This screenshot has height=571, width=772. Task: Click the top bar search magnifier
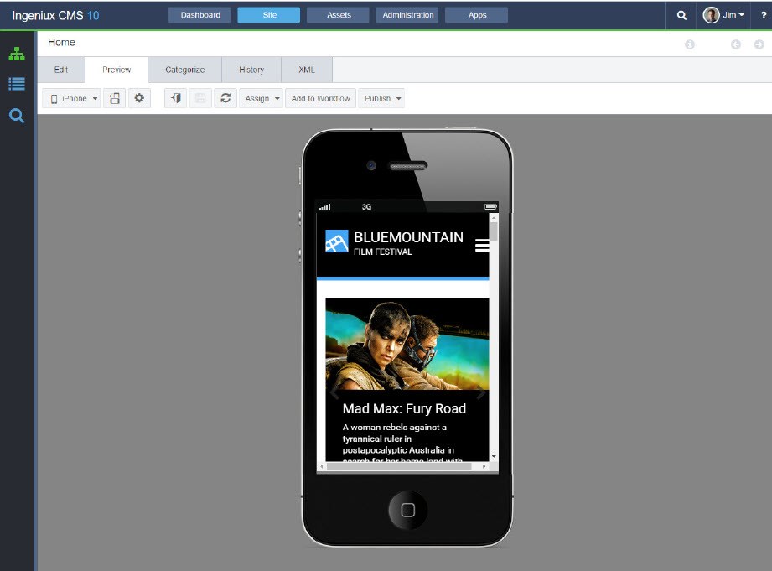coord(681,15)
